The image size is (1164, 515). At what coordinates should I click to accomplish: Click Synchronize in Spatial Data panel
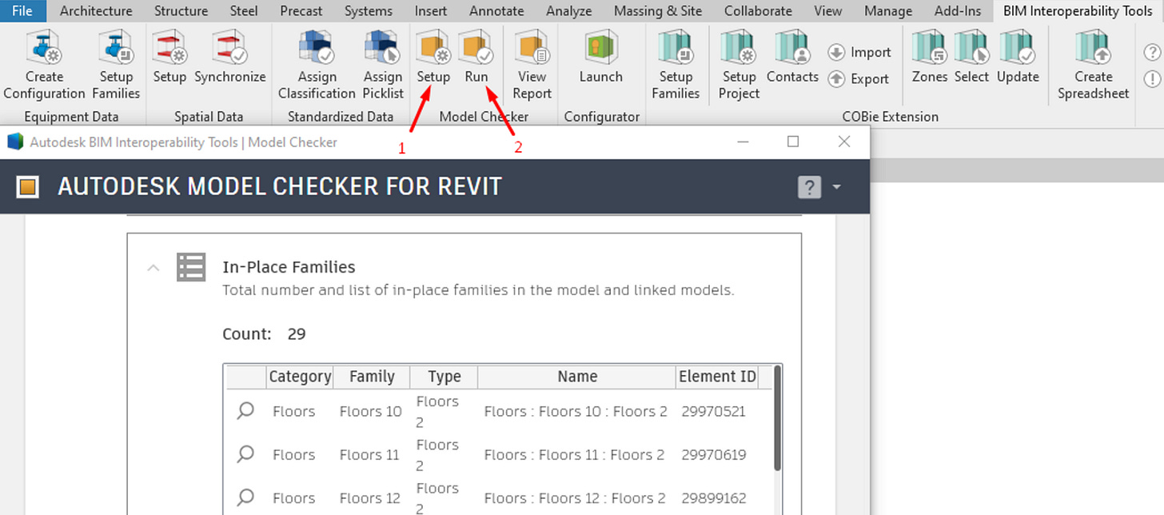click(x=230, y=58)
